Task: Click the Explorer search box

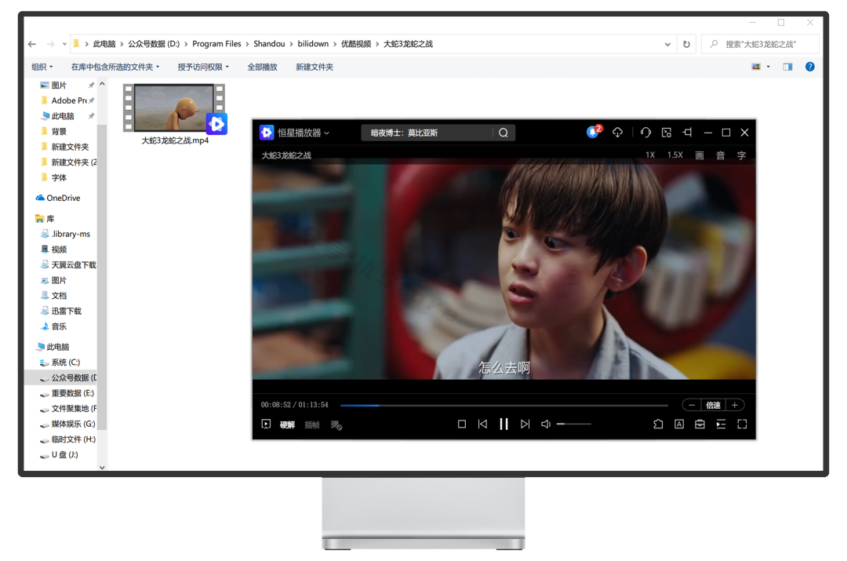Action: [761, 44]
